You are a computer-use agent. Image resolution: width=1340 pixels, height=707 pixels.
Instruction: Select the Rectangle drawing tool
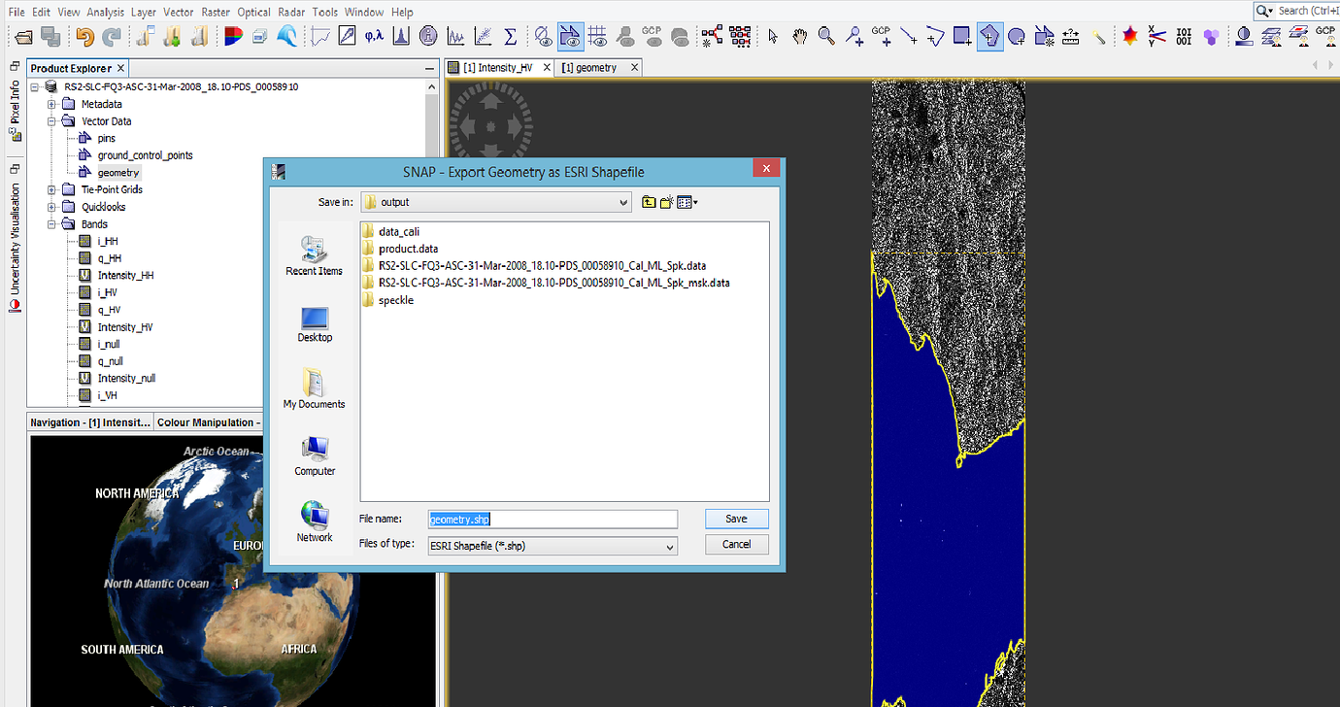962,36
